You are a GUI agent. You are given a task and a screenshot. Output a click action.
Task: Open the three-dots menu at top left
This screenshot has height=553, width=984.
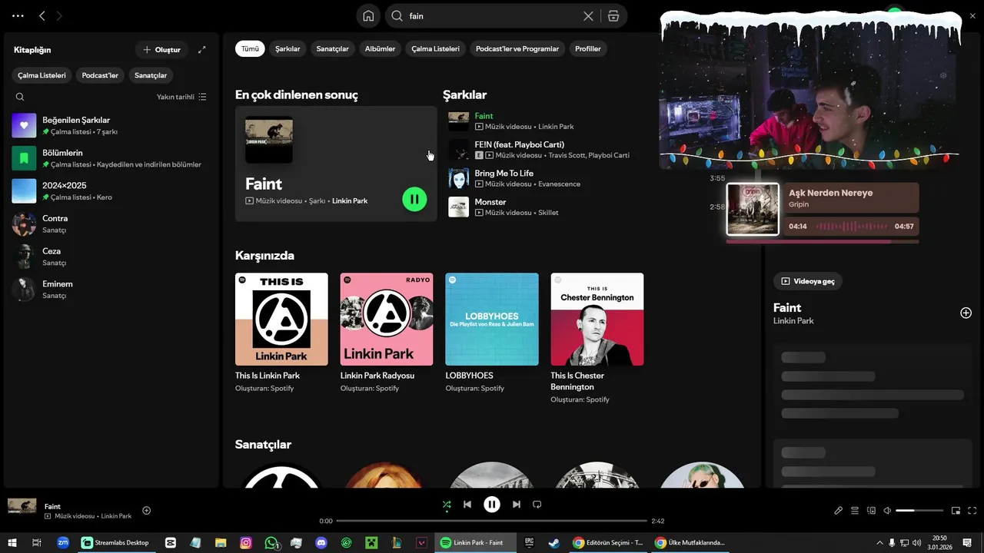click(x=18, y=15)
